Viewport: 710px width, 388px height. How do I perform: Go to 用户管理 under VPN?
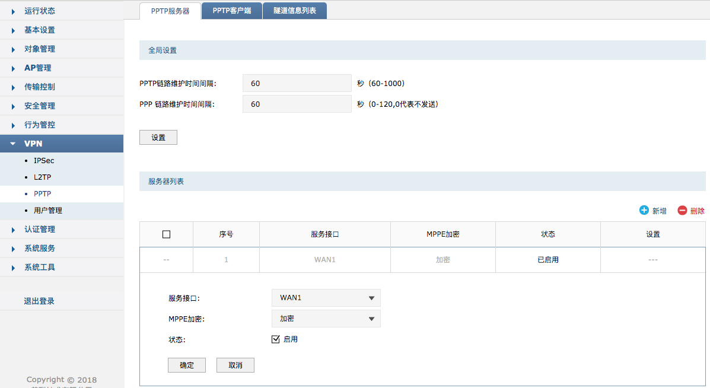point(48,211)
